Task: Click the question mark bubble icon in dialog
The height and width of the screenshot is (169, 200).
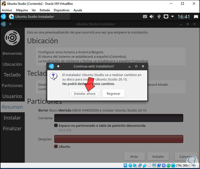Action: pos(53,76)
